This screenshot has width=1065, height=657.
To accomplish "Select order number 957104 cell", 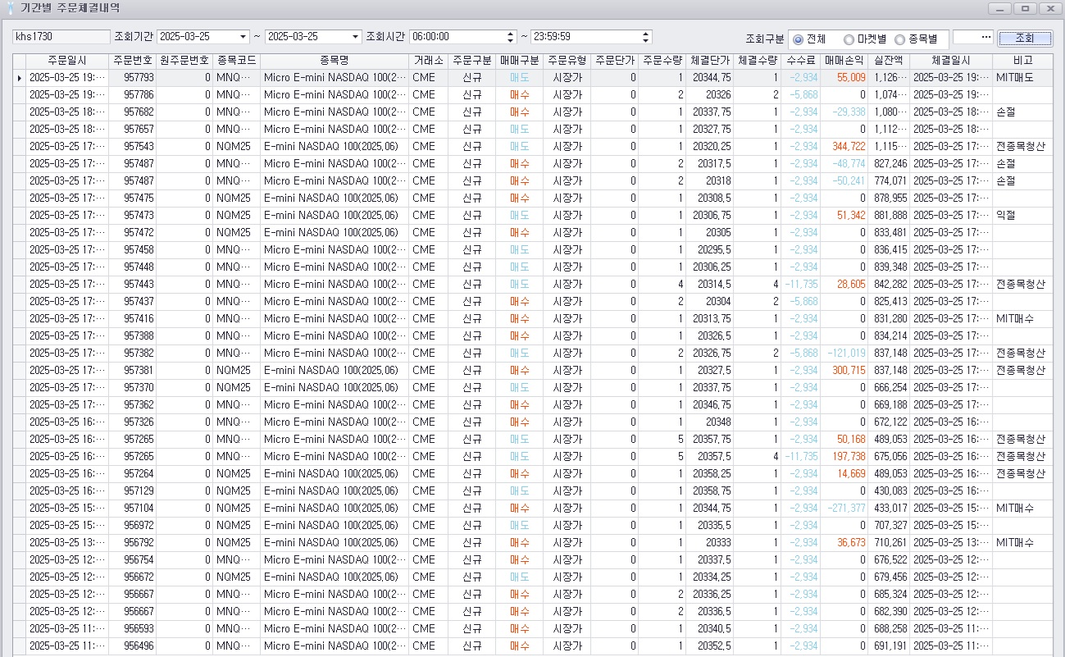I will pyautogui.click(x=133, y=509).
